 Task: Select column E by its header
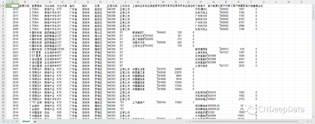[x=63, y=2]
